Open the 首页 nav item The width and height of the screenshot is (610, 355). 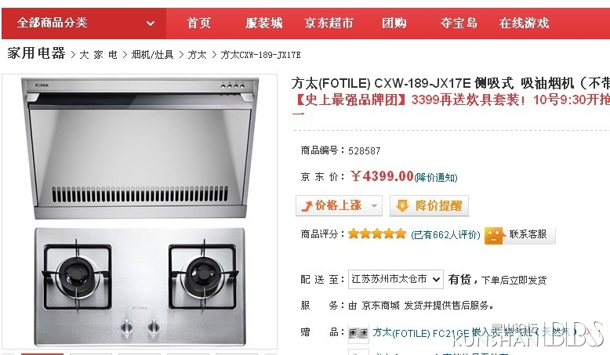pyautogui.click(x=199, y=23)
